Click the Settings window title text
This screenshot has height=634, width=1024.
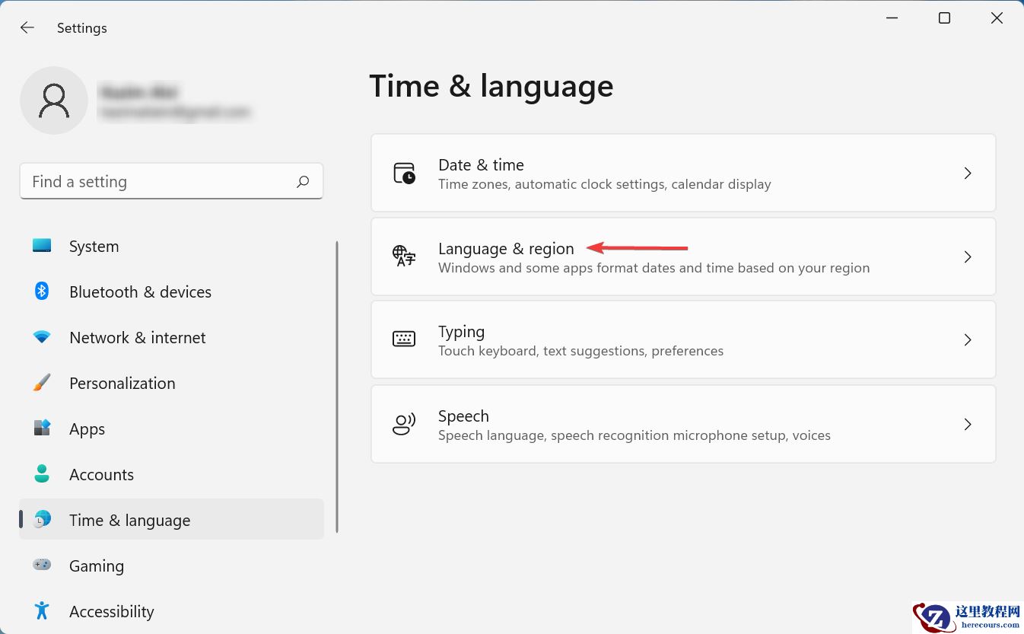click(x=82, y=28)
